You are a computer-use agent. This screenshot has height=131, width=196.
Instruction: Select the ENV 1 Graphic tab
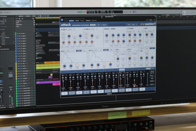79,51
